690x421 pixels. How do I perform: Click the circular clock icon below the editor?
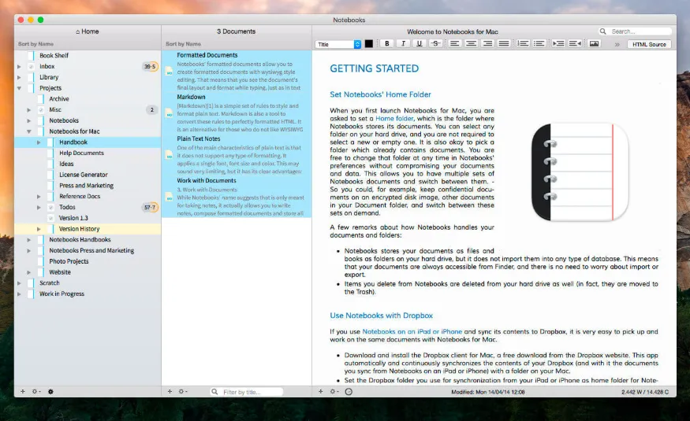tap(349, 392)
